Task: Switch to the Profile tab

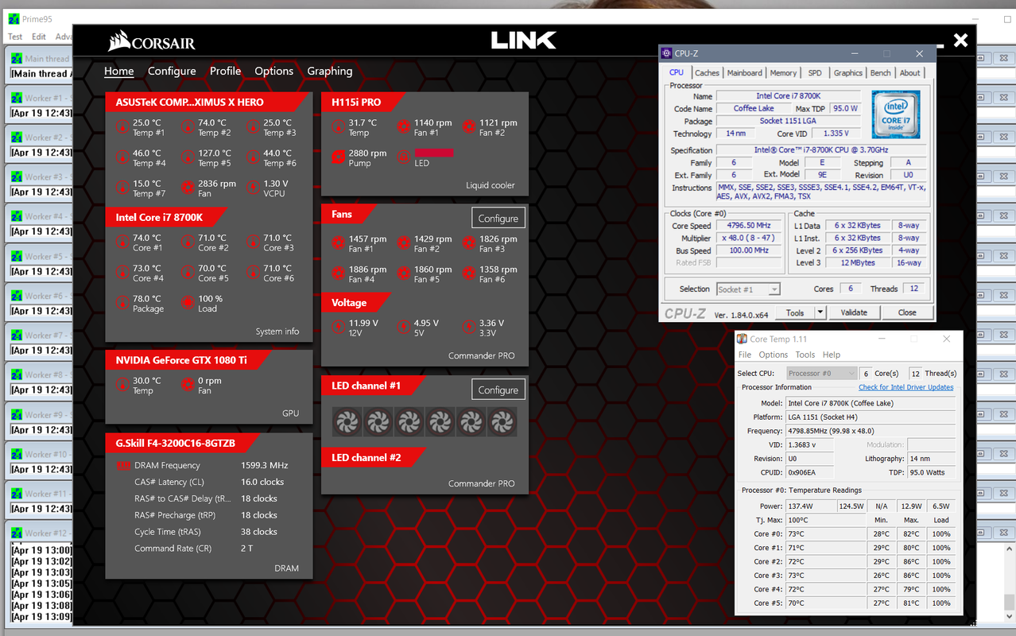Action: 225,71
